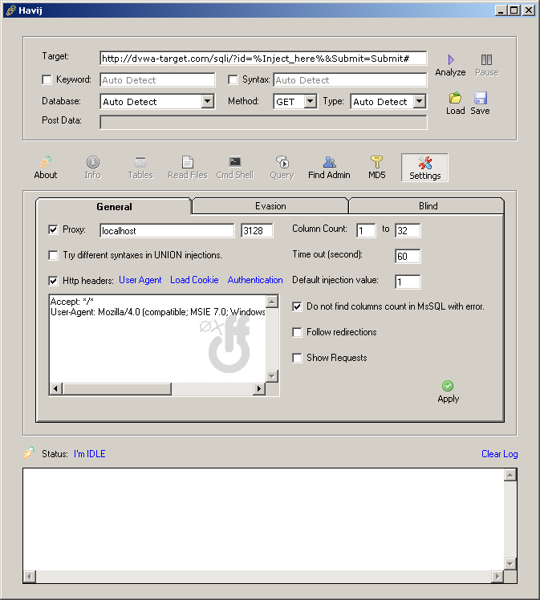The height and width of the screenshot is (600, 540).
Task: Click the Syntax Auto Detect field
Action: (x=350, y=80)
